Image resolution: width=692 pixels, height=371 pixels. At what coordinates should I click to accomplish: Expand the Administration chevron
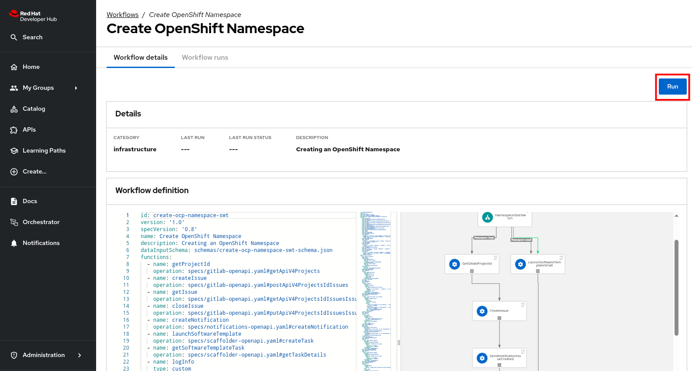[x=80, y=355]
